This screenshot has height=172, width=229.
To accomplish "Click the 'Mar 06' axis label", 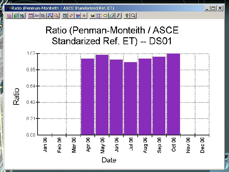I will [74, 145].
